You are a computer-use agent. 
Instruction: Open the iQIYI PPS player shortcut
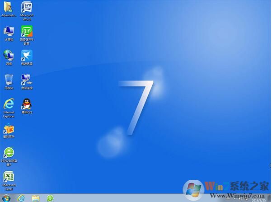tap(27, 35)
